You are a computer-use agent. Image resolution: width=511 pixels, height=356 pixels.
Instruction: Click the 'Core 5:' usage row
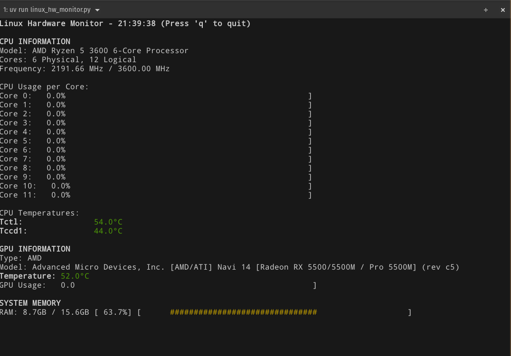(x=156, y=141)
